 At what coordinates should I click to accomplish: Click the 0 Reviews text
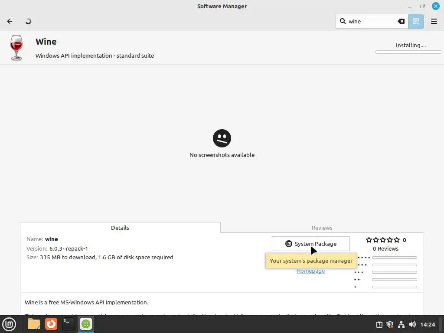[385, 248]
